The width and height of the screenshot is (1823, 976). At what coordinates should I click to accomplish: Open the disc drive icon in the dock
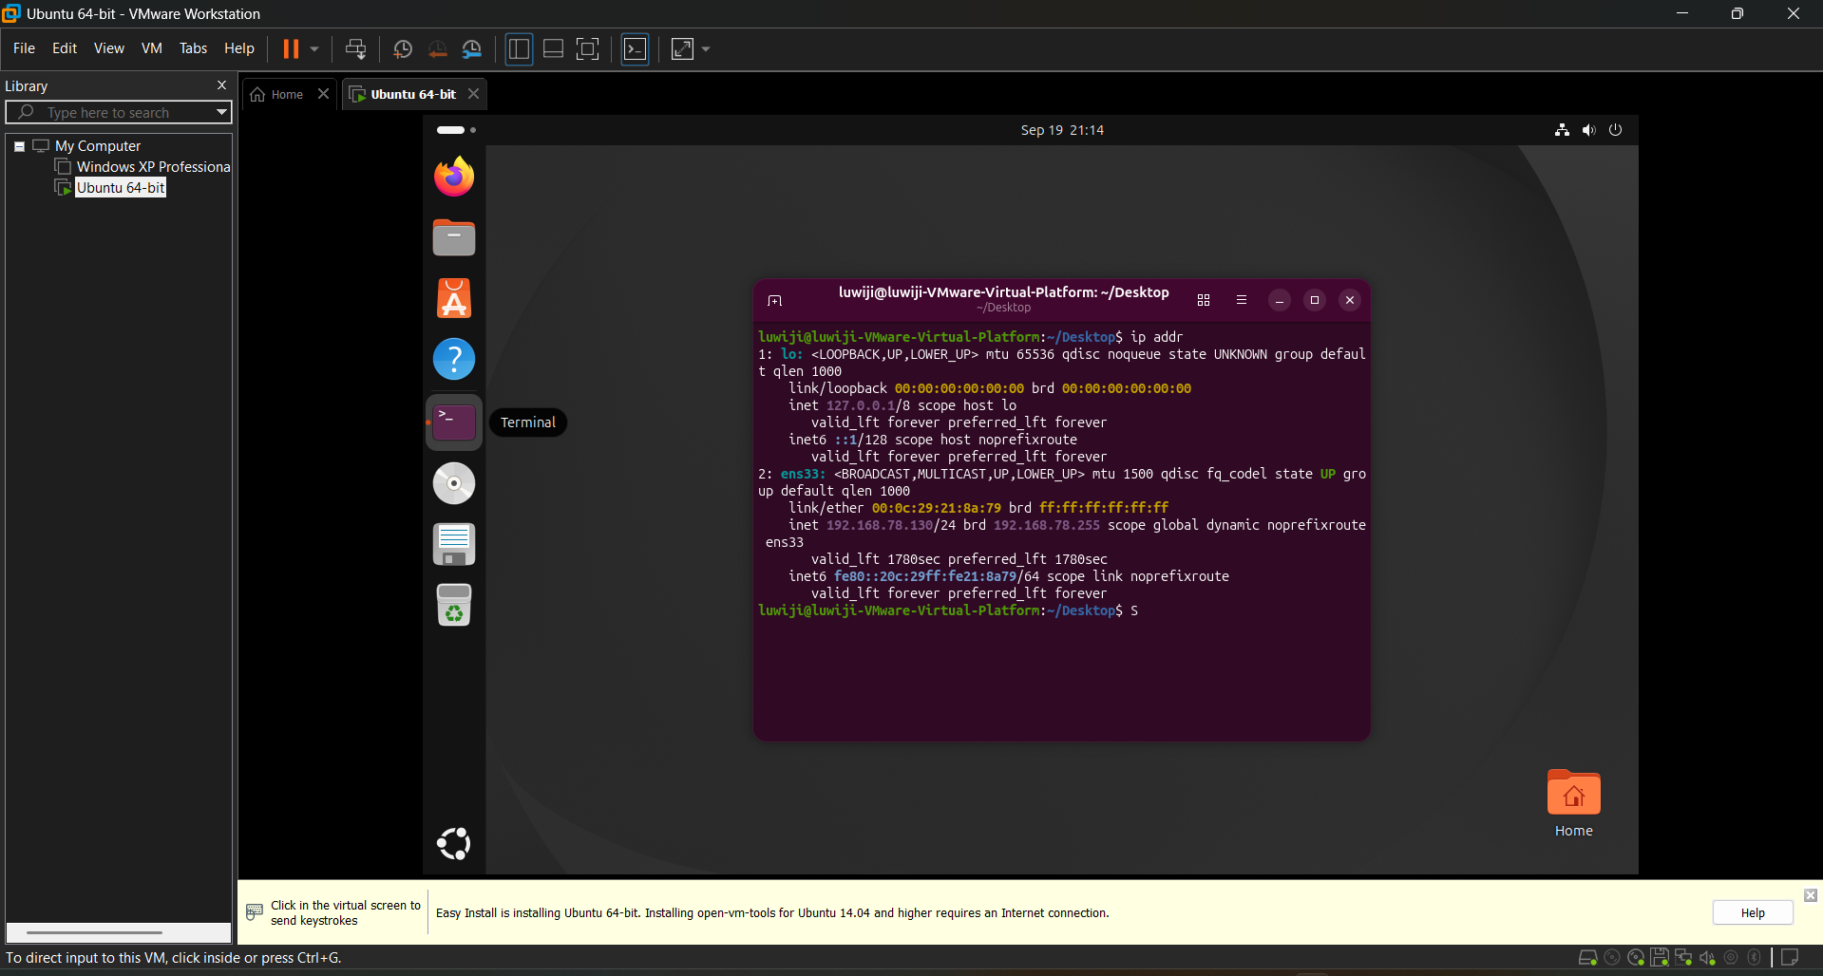tap(454, 483)
